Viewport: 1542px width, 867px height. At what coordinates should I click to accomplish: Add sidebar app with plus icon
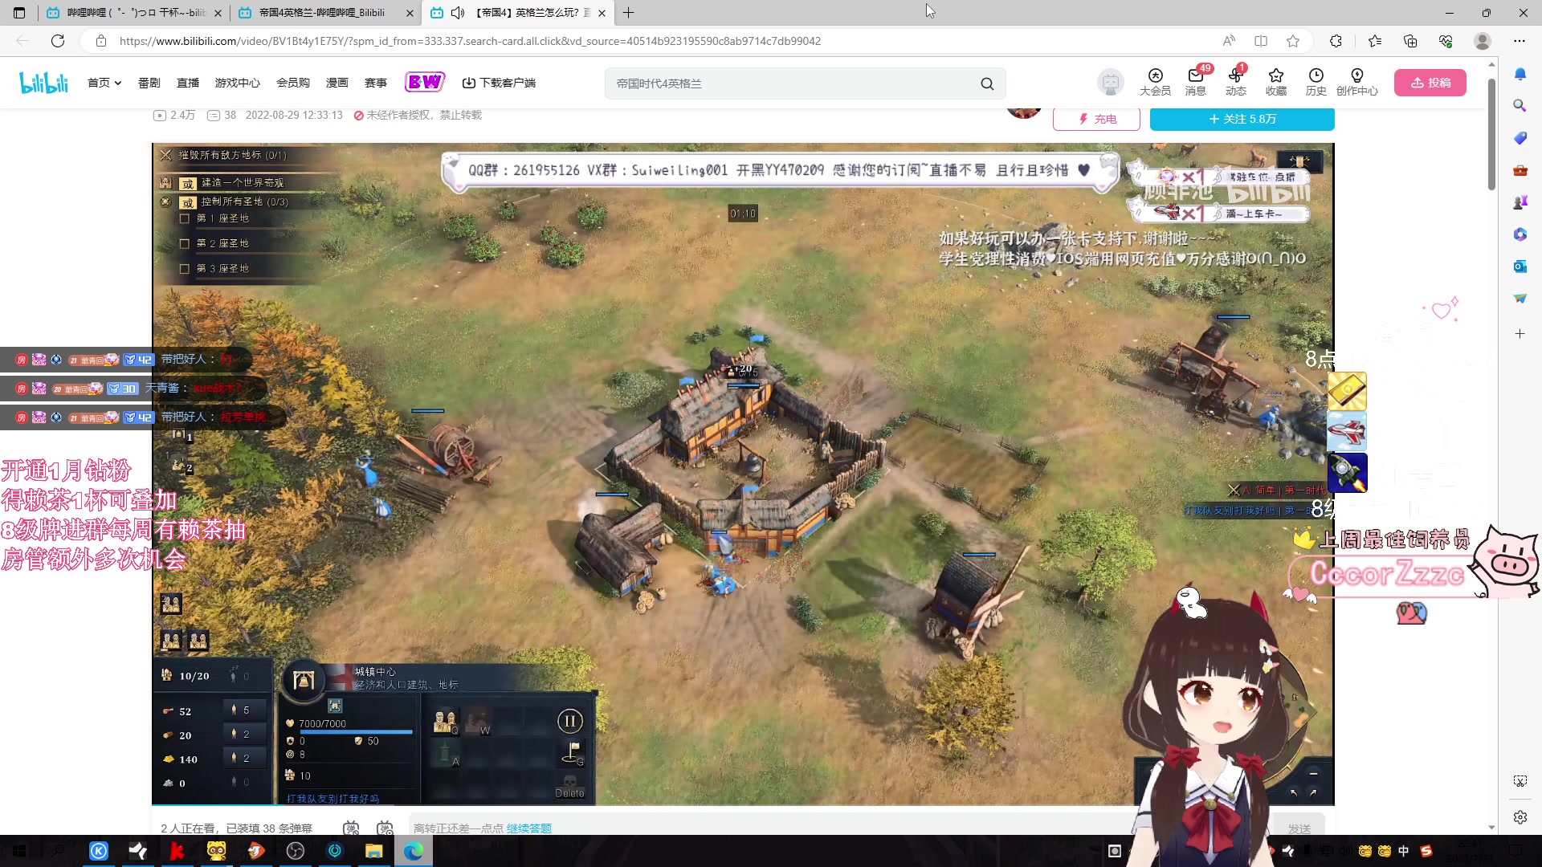coord(1520,333)
